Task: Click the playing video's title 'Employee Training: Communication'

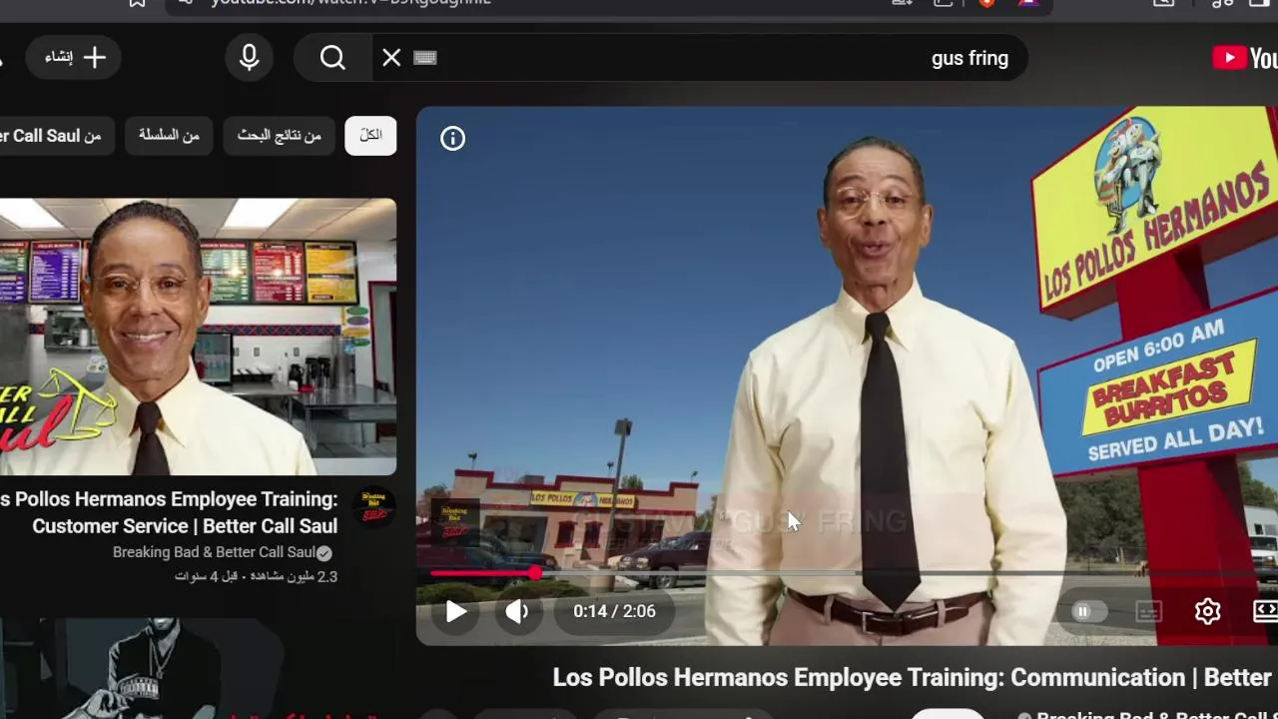Action: pyautogui.click(x=915, y=678)
